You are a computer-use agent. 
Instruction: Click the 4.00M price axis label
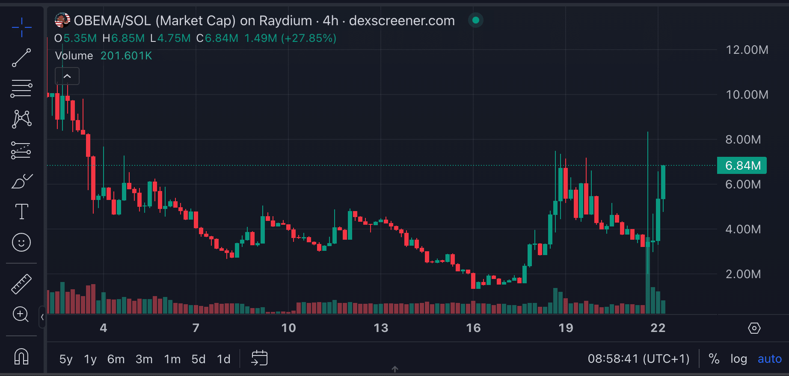tap(743, 229)
